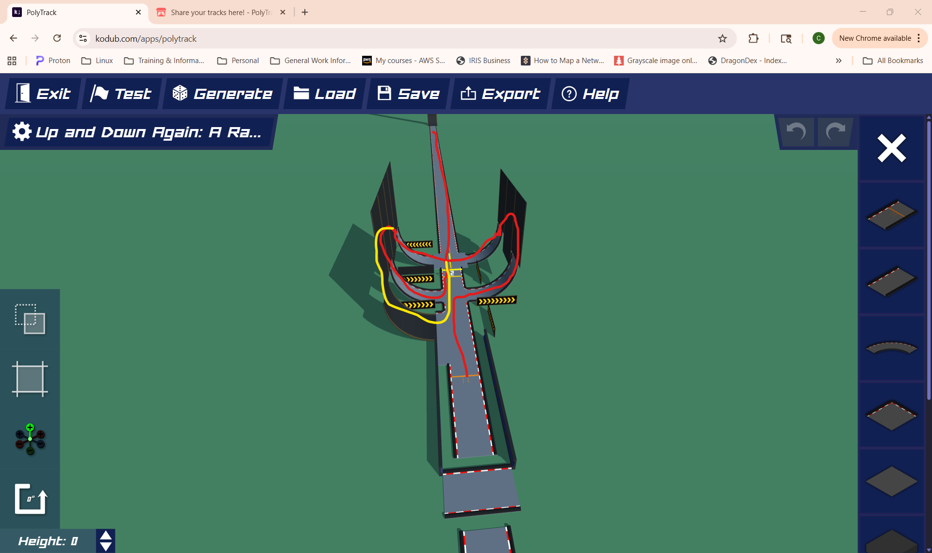Click the selection box tool icon
Screen dimensions: 932x553
(x=30, y=319)
